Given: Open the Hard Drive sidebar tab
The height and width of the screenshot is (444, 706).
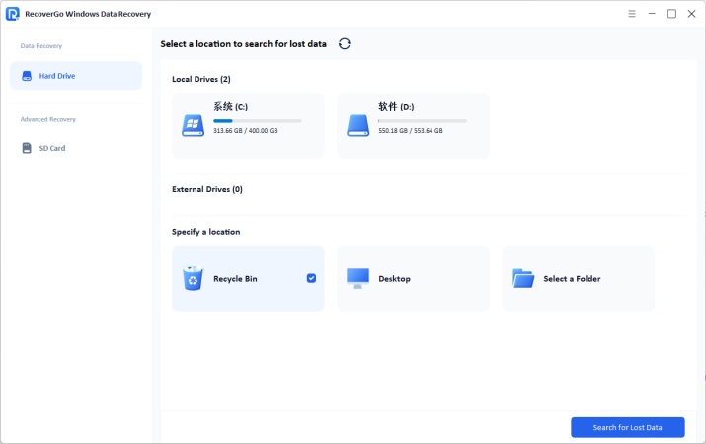Looking at the screenshot, I should 76,76.
